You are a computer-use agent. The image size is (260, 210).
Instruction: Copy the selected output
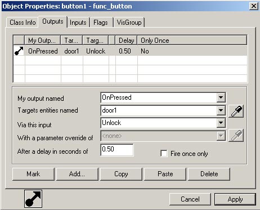tap(121, 174)
